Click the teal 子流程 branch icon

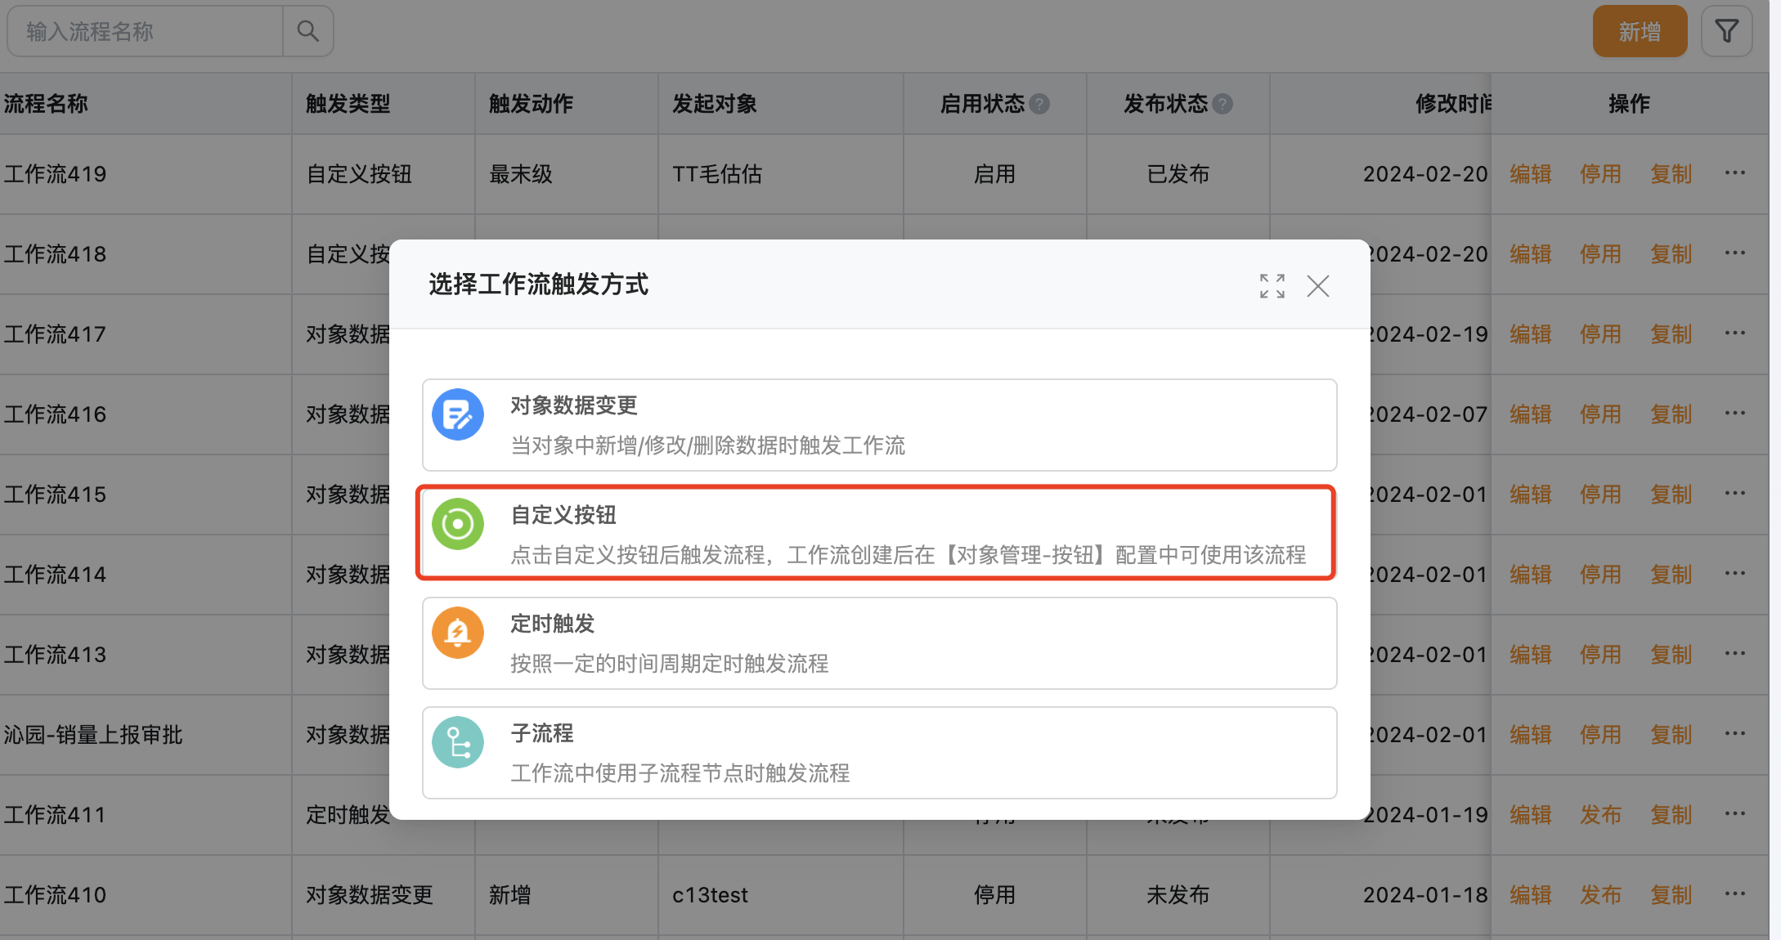[458, 742]
